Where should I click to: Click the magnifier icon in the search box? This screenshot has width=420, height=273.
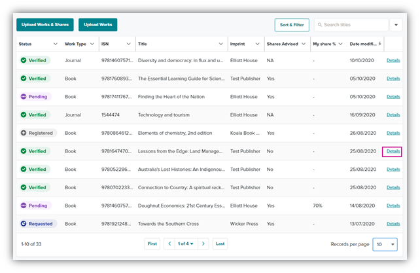319,25
